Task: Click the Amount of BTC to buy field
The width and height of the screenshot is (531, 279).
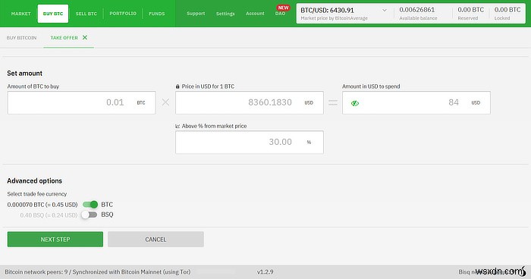Action: pyautogui.click(x=82, y=102)
